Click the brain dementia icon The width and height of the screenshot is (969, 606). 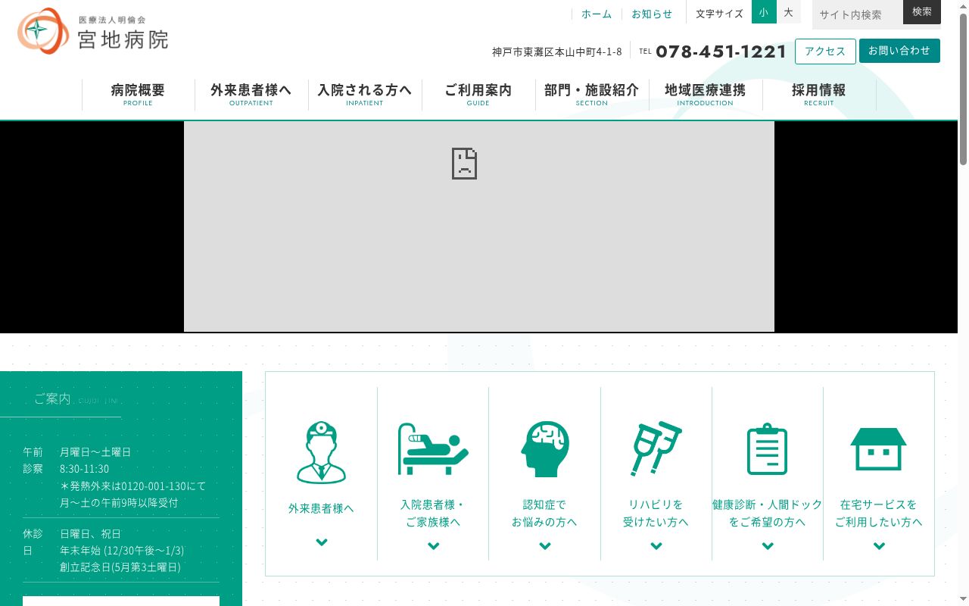tap(545, 449)
